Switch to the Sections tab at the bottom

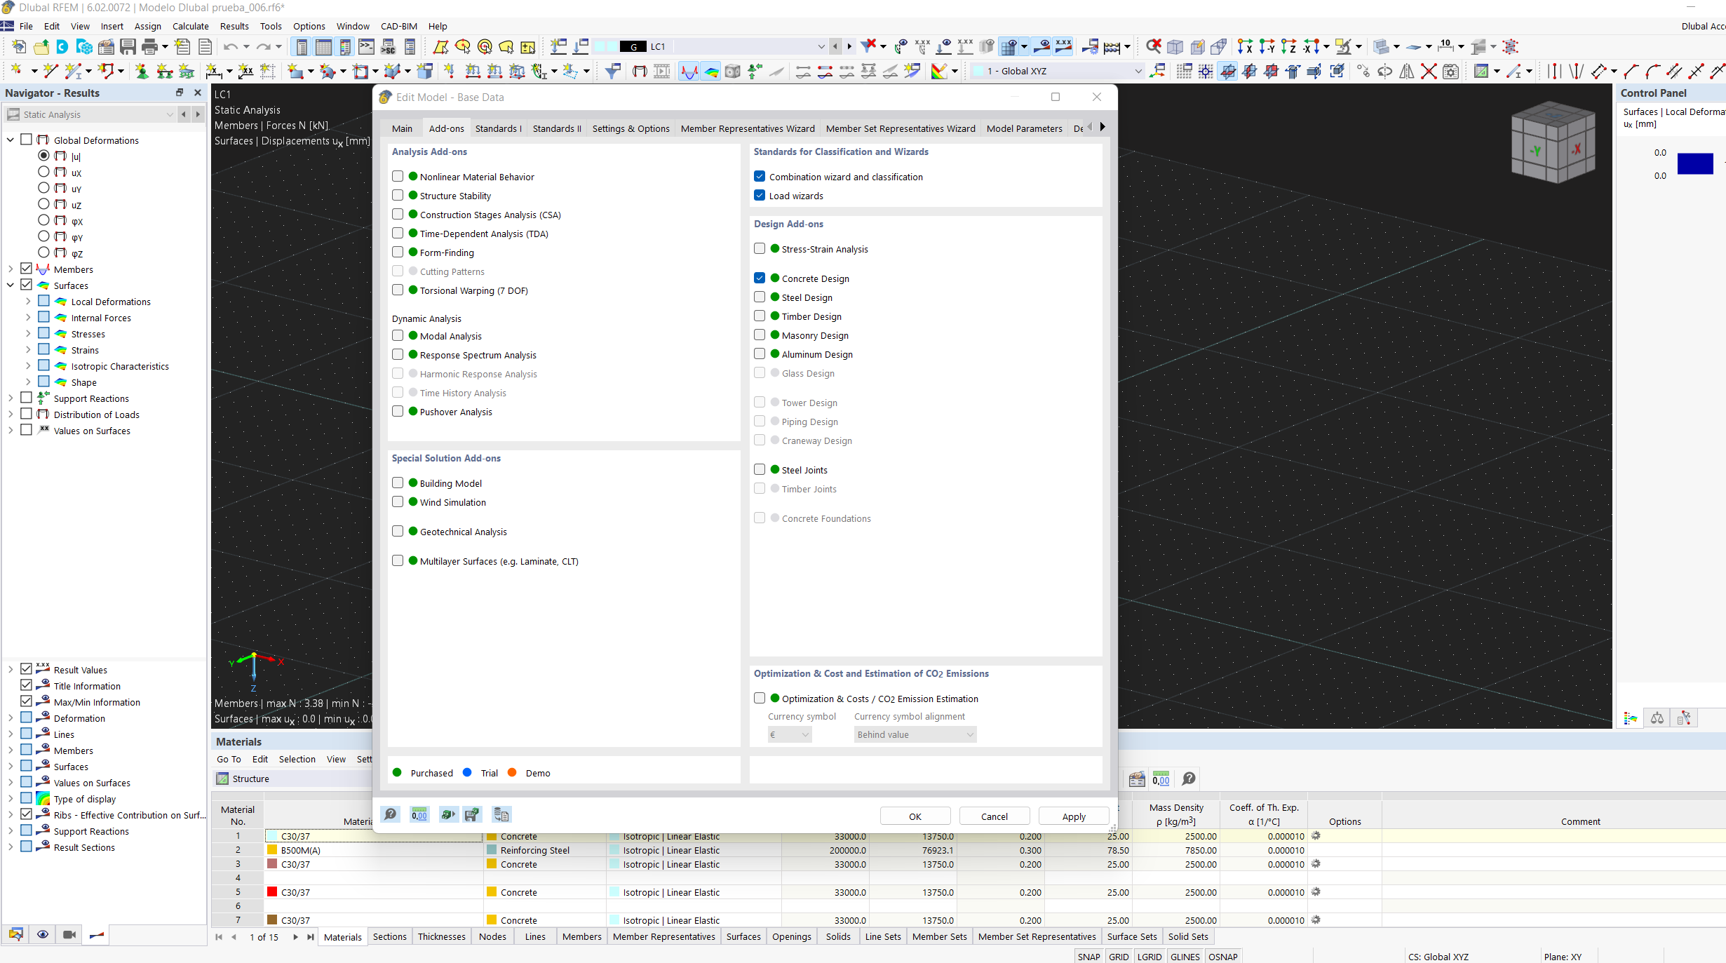pos(389,936)
